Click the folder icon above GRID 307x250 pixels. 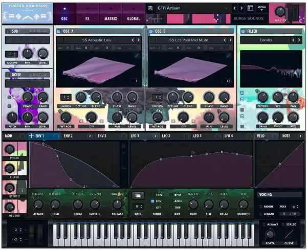(x=137, y=195)
